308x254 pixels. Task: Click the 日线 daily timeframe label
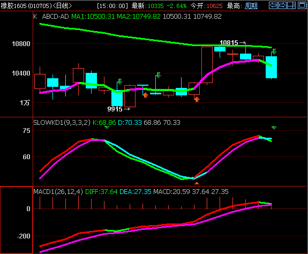(x=62, y=6)
